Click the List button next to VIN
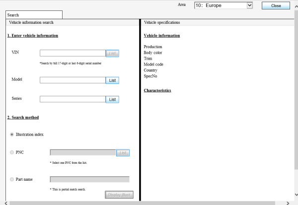 112,54
